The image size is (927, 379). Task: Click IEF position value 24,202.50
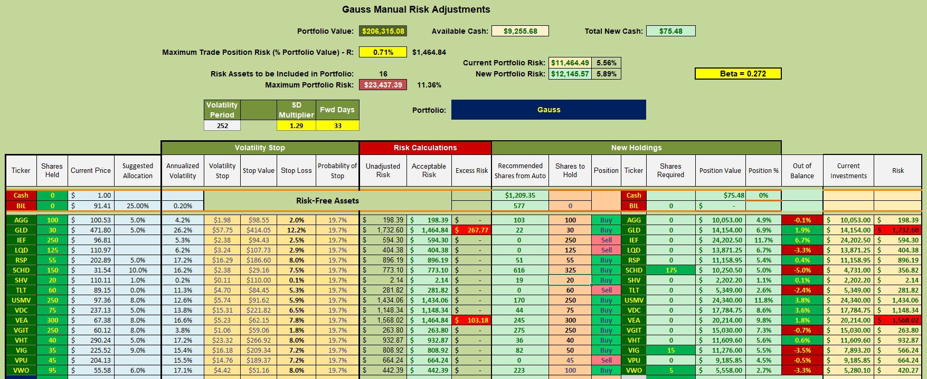720,240
